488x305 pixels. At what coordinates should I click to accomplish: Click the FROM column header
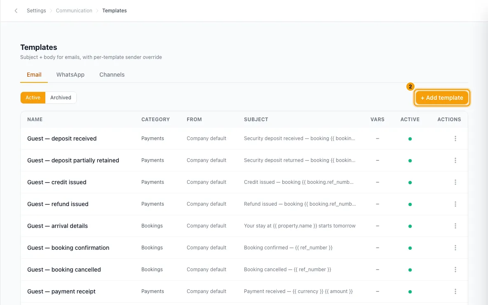click(x=194, y=120)
